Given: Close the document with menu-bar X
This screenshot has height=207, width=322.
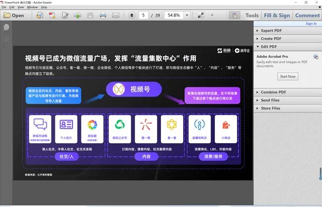Looking at the screenshot, I should point(319,7).
